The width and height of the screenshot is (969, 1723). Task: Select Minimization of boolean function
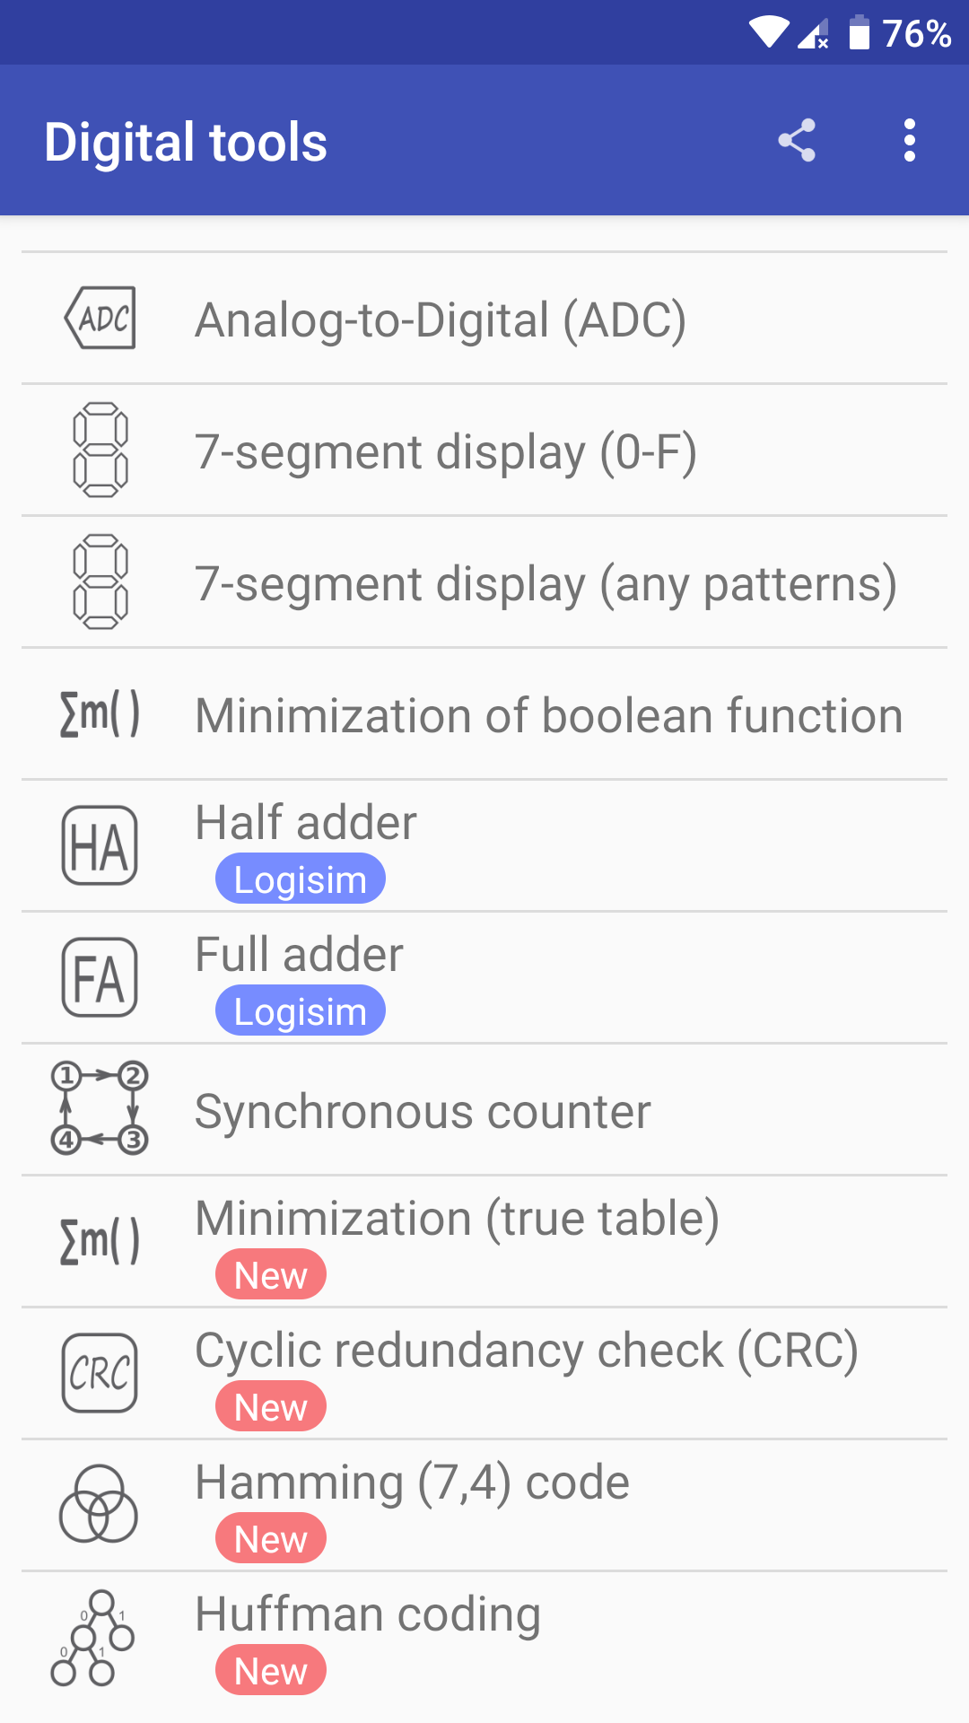click(x=549, y=716)
